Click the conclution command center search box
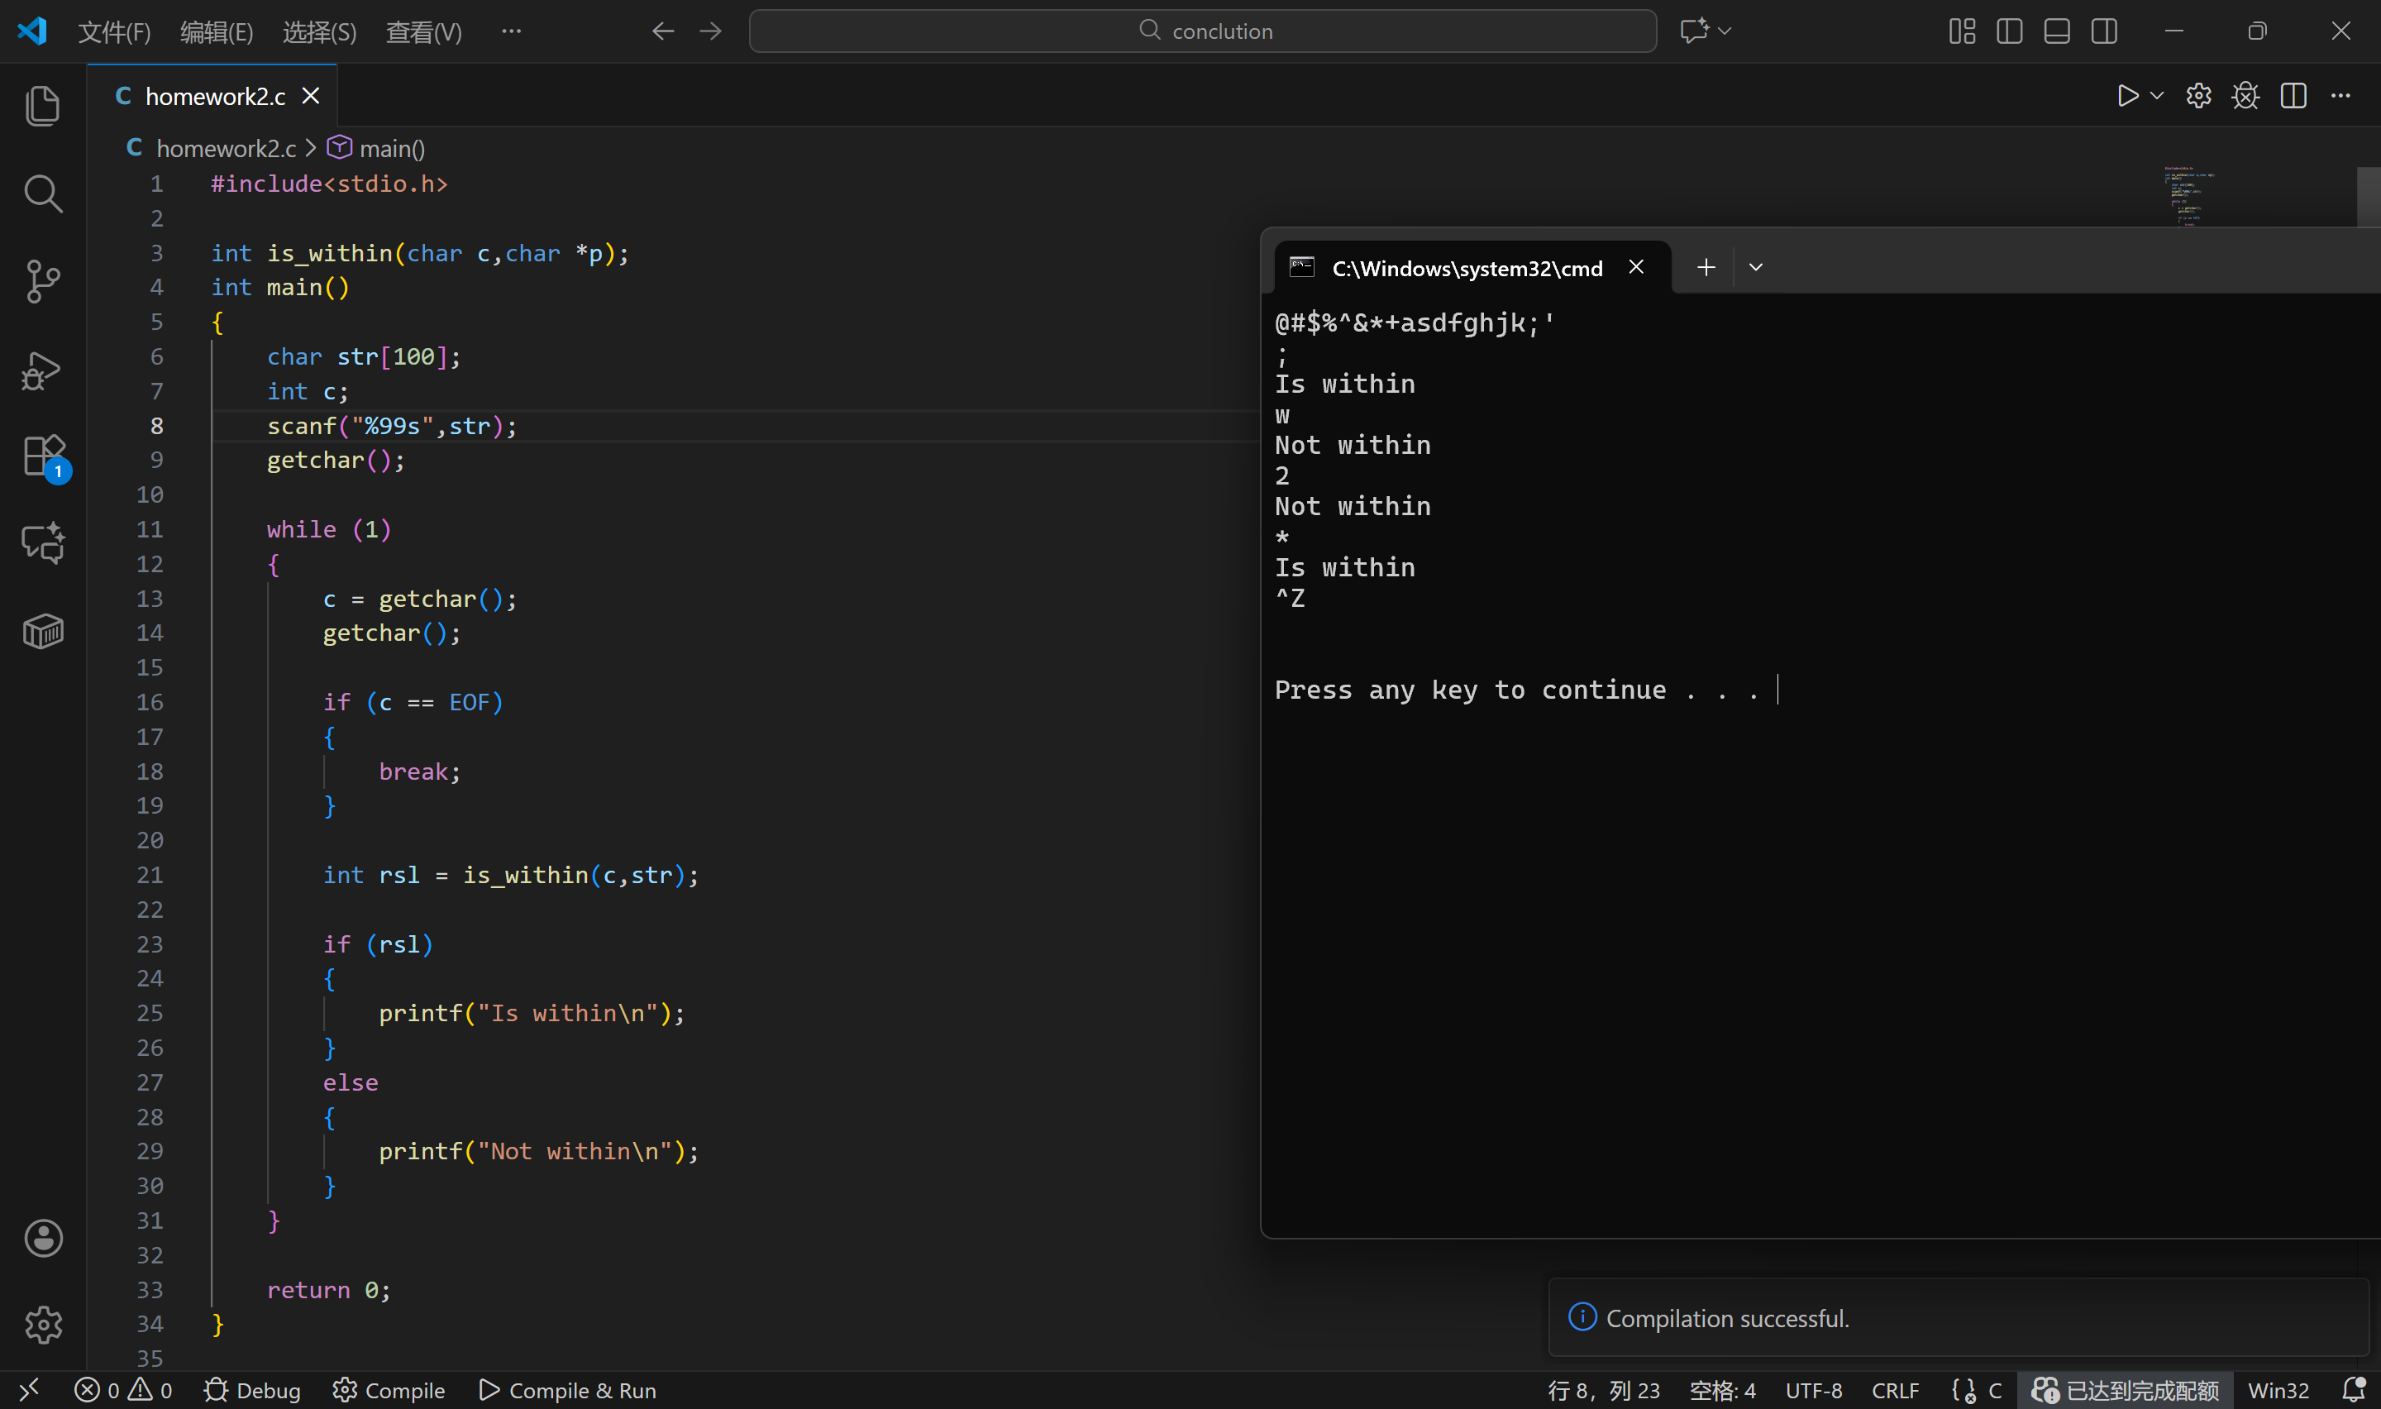Viewport: 2381px width, 1409px height. [x=1202, y=31]
